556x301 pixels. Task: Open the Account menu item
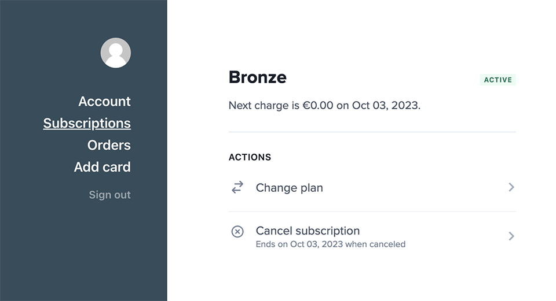coord(104,102)
